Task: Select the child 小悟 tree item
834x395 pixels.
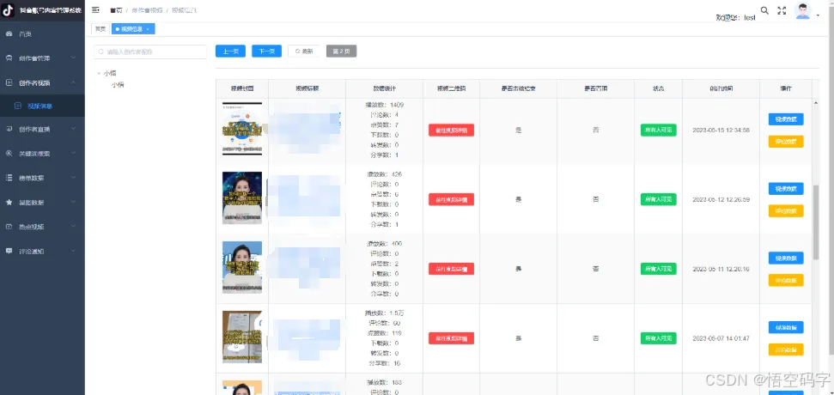Action: click(118, 84)
